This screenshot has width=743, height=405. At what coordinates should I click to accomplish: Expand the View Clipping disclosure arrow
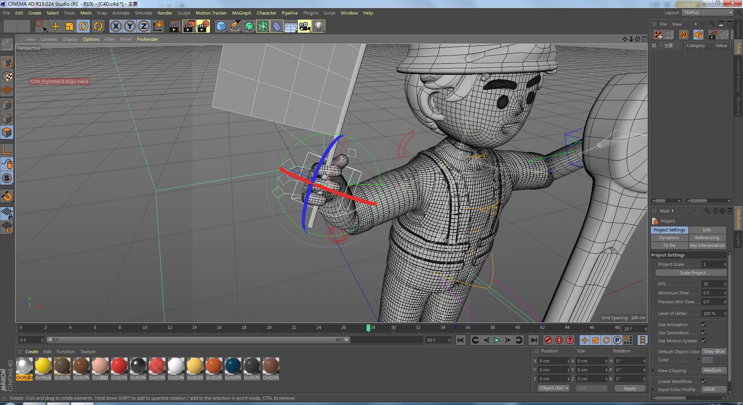(x=654, y=371)
